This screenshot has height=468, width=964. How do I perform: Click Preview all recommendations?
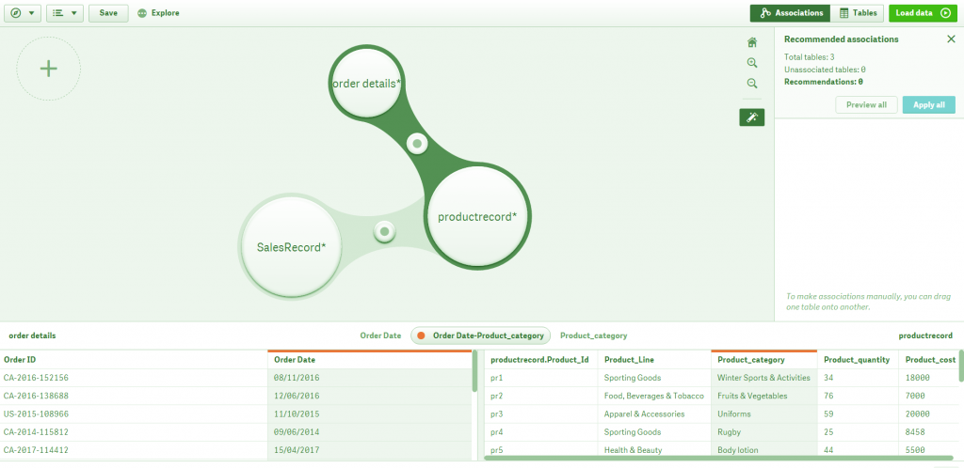(x=866, y=105)
